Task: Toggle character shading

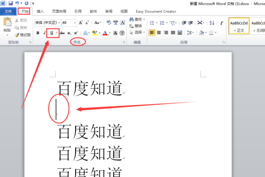Action: (x=115, y=33)
